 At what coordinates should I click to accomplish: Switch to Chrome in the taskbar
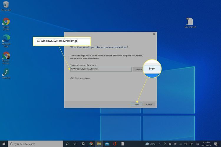[91, 144]
